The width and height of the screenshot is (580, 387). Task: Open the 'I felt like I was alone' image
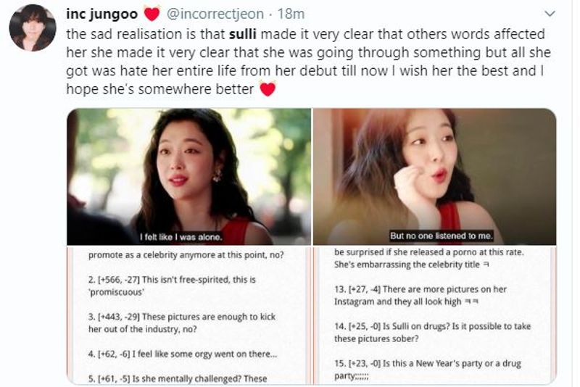189,177
